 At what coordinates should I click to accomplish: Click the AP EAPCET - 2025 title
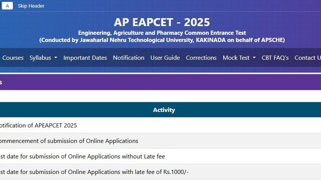pyautogui.click(x=162, y=22)
